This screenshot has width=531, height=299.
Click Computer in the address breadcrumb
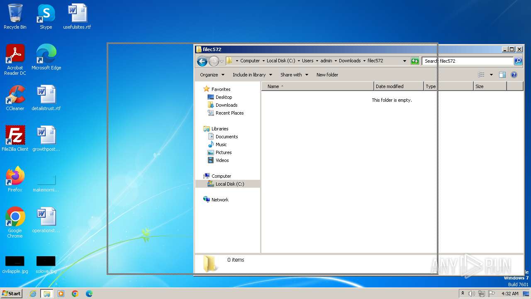(x=250, y=61)
